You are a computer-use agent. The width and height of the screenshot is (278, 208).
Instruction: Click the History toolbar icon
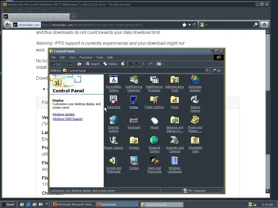123,64
